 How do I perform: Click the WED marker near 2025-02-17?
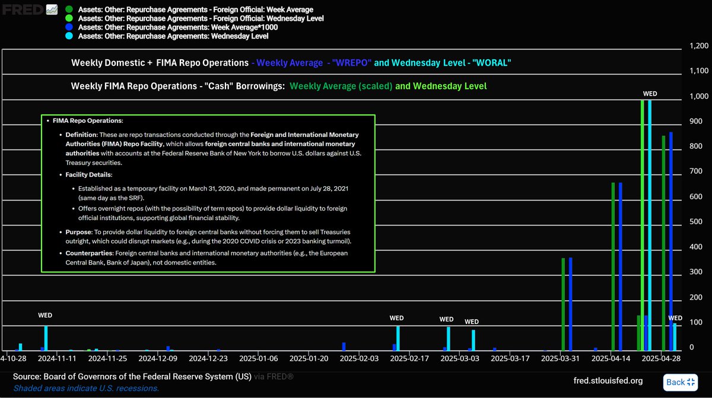396,318
